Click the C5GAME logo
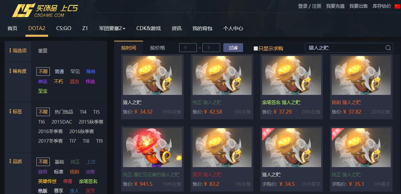This screenshot has height=194, width=401. [x=45, y=10]
